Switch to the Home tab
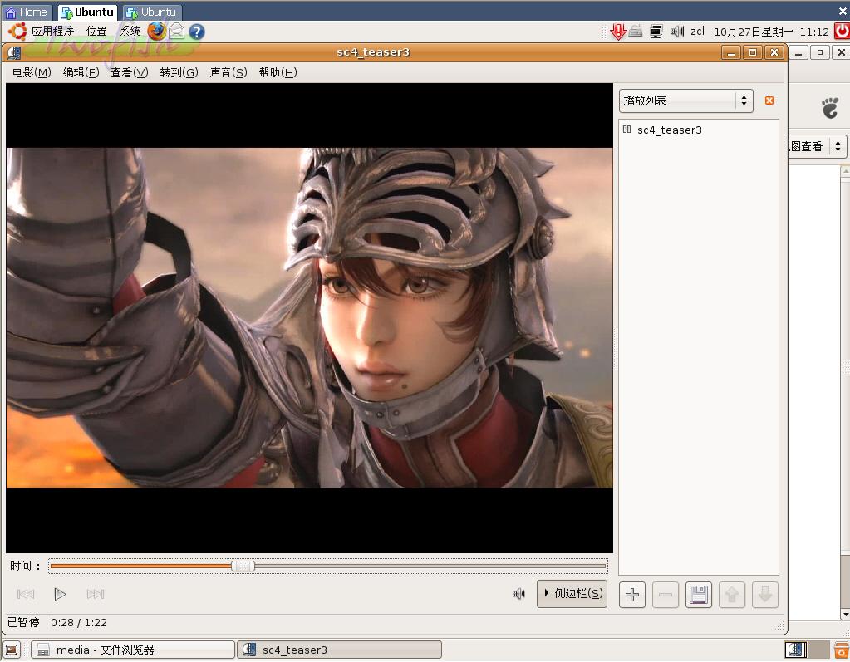 (27, 12)
